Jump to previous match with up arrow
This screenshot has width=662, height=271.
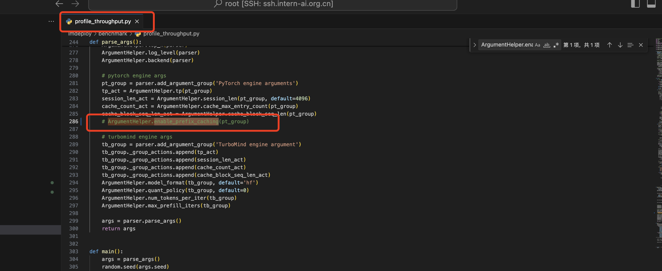[x=610, y=45]
